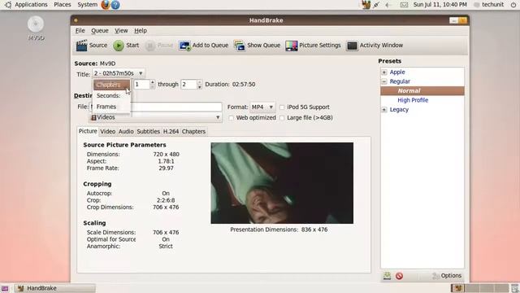
Task: Select Chapters in the range-type list
Action: coord(111,85)
